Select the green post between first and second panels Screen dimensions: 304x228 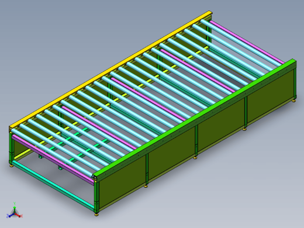[147, 169]
